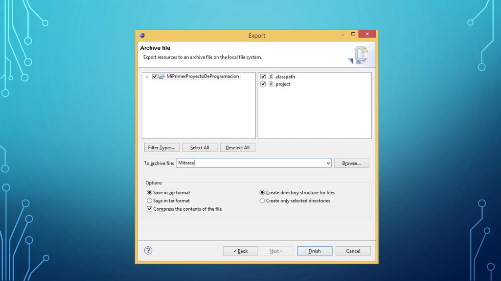Click the Filter Types... button
Image resolution: width=501 pixels, height=281 pixels.
[x=161, y=147]
